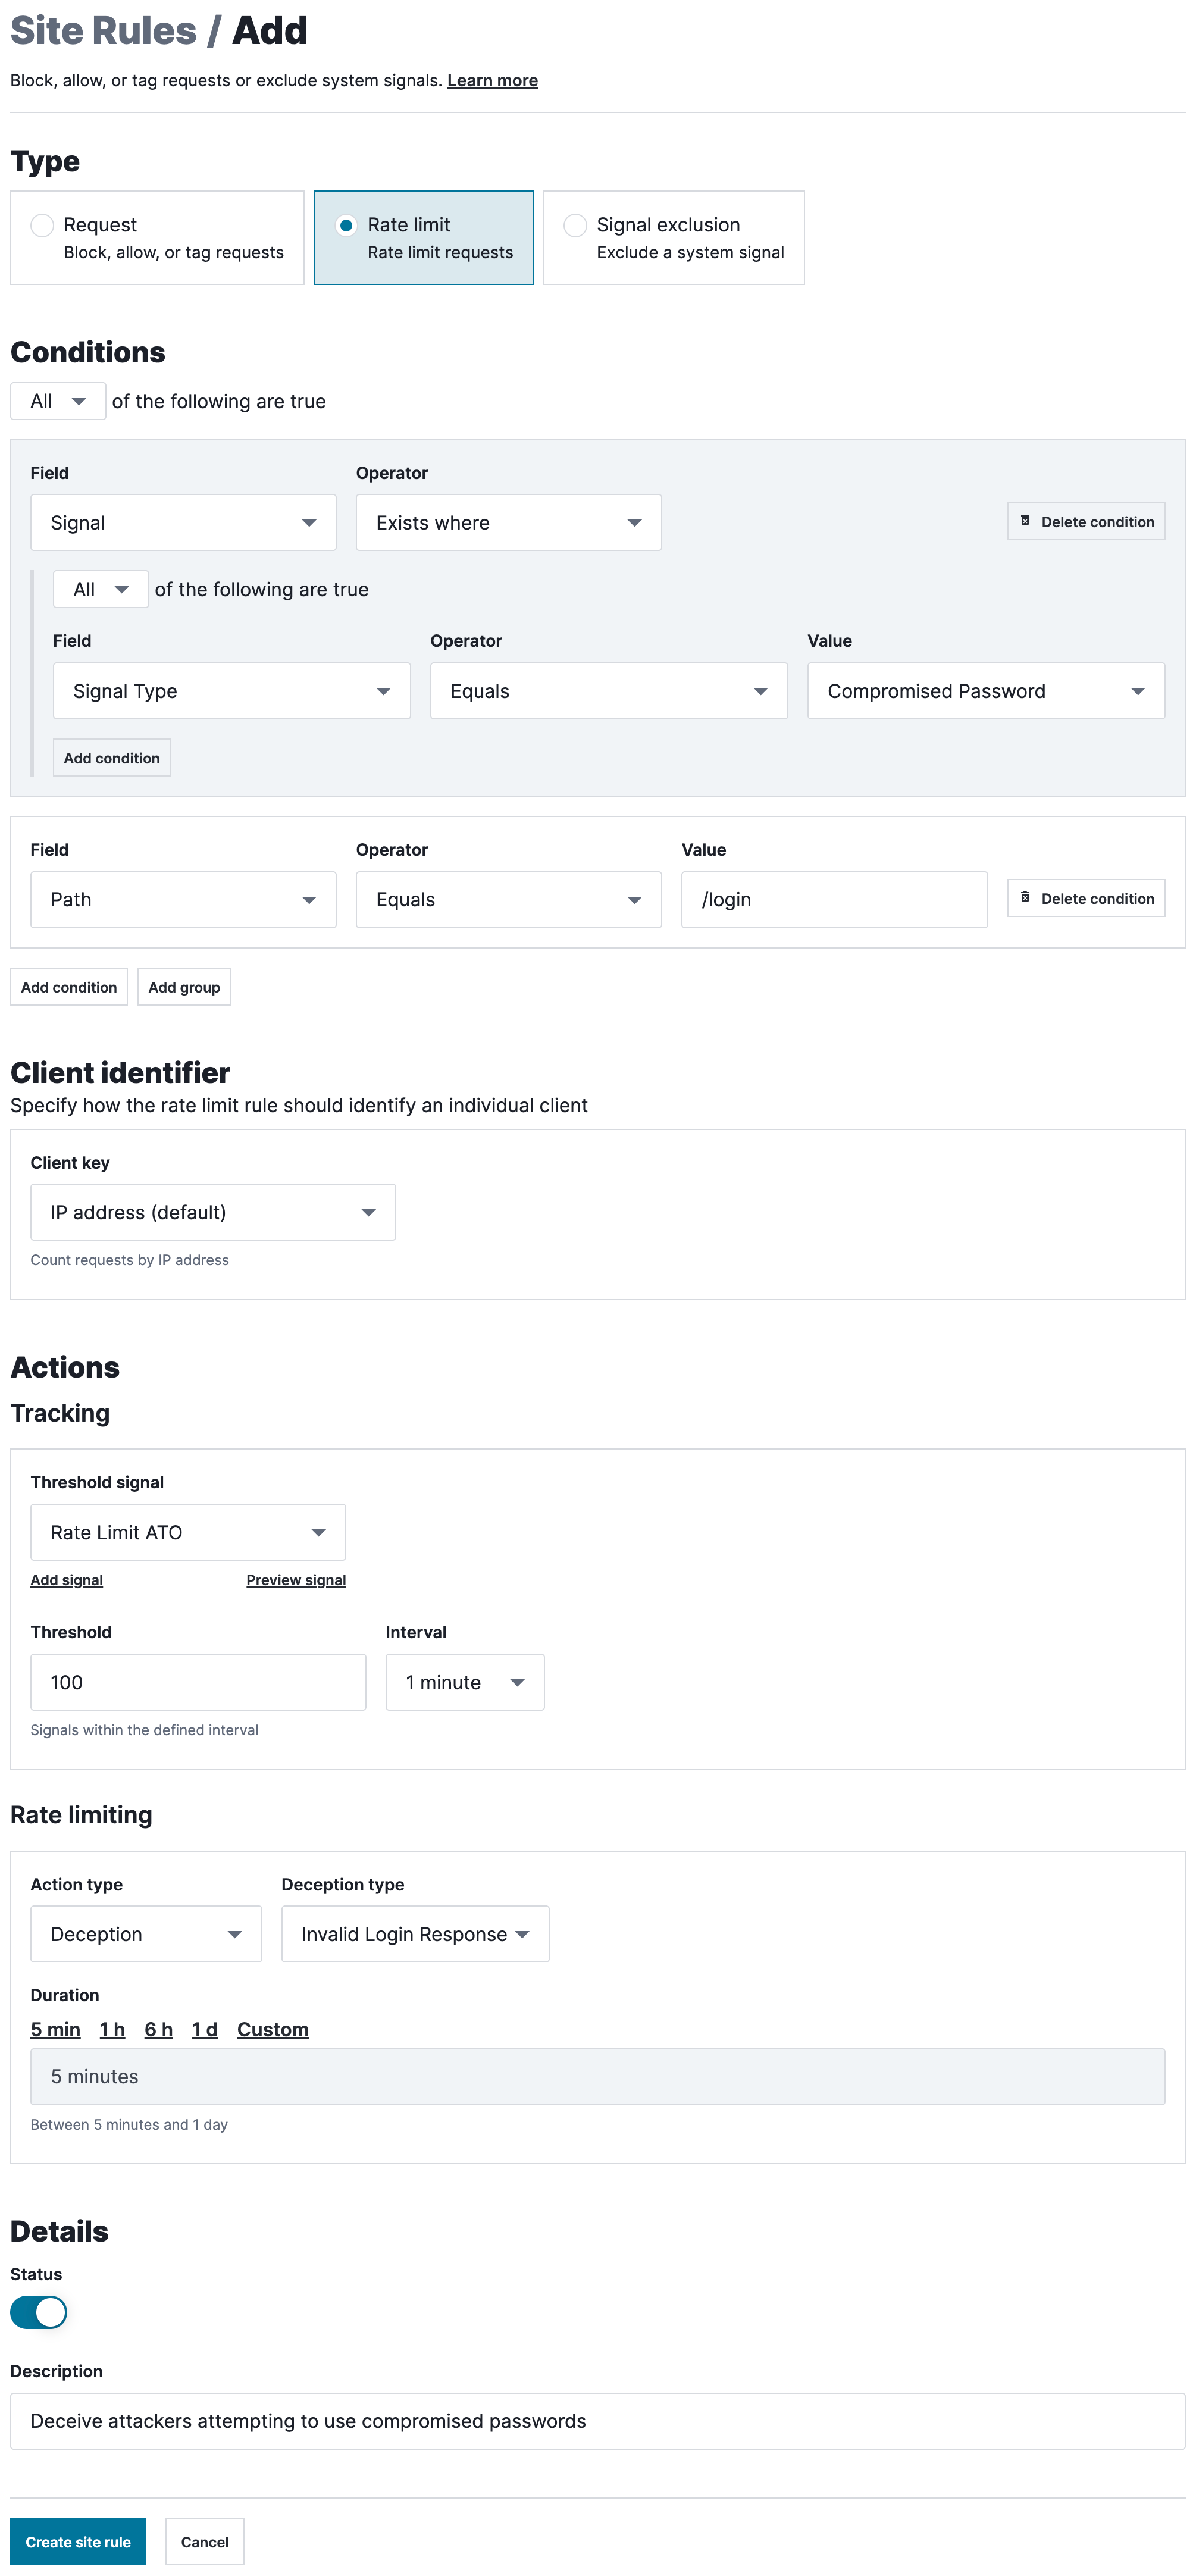
Task: Open the Client key IP address dropdown
Action: click(212, 1212)
